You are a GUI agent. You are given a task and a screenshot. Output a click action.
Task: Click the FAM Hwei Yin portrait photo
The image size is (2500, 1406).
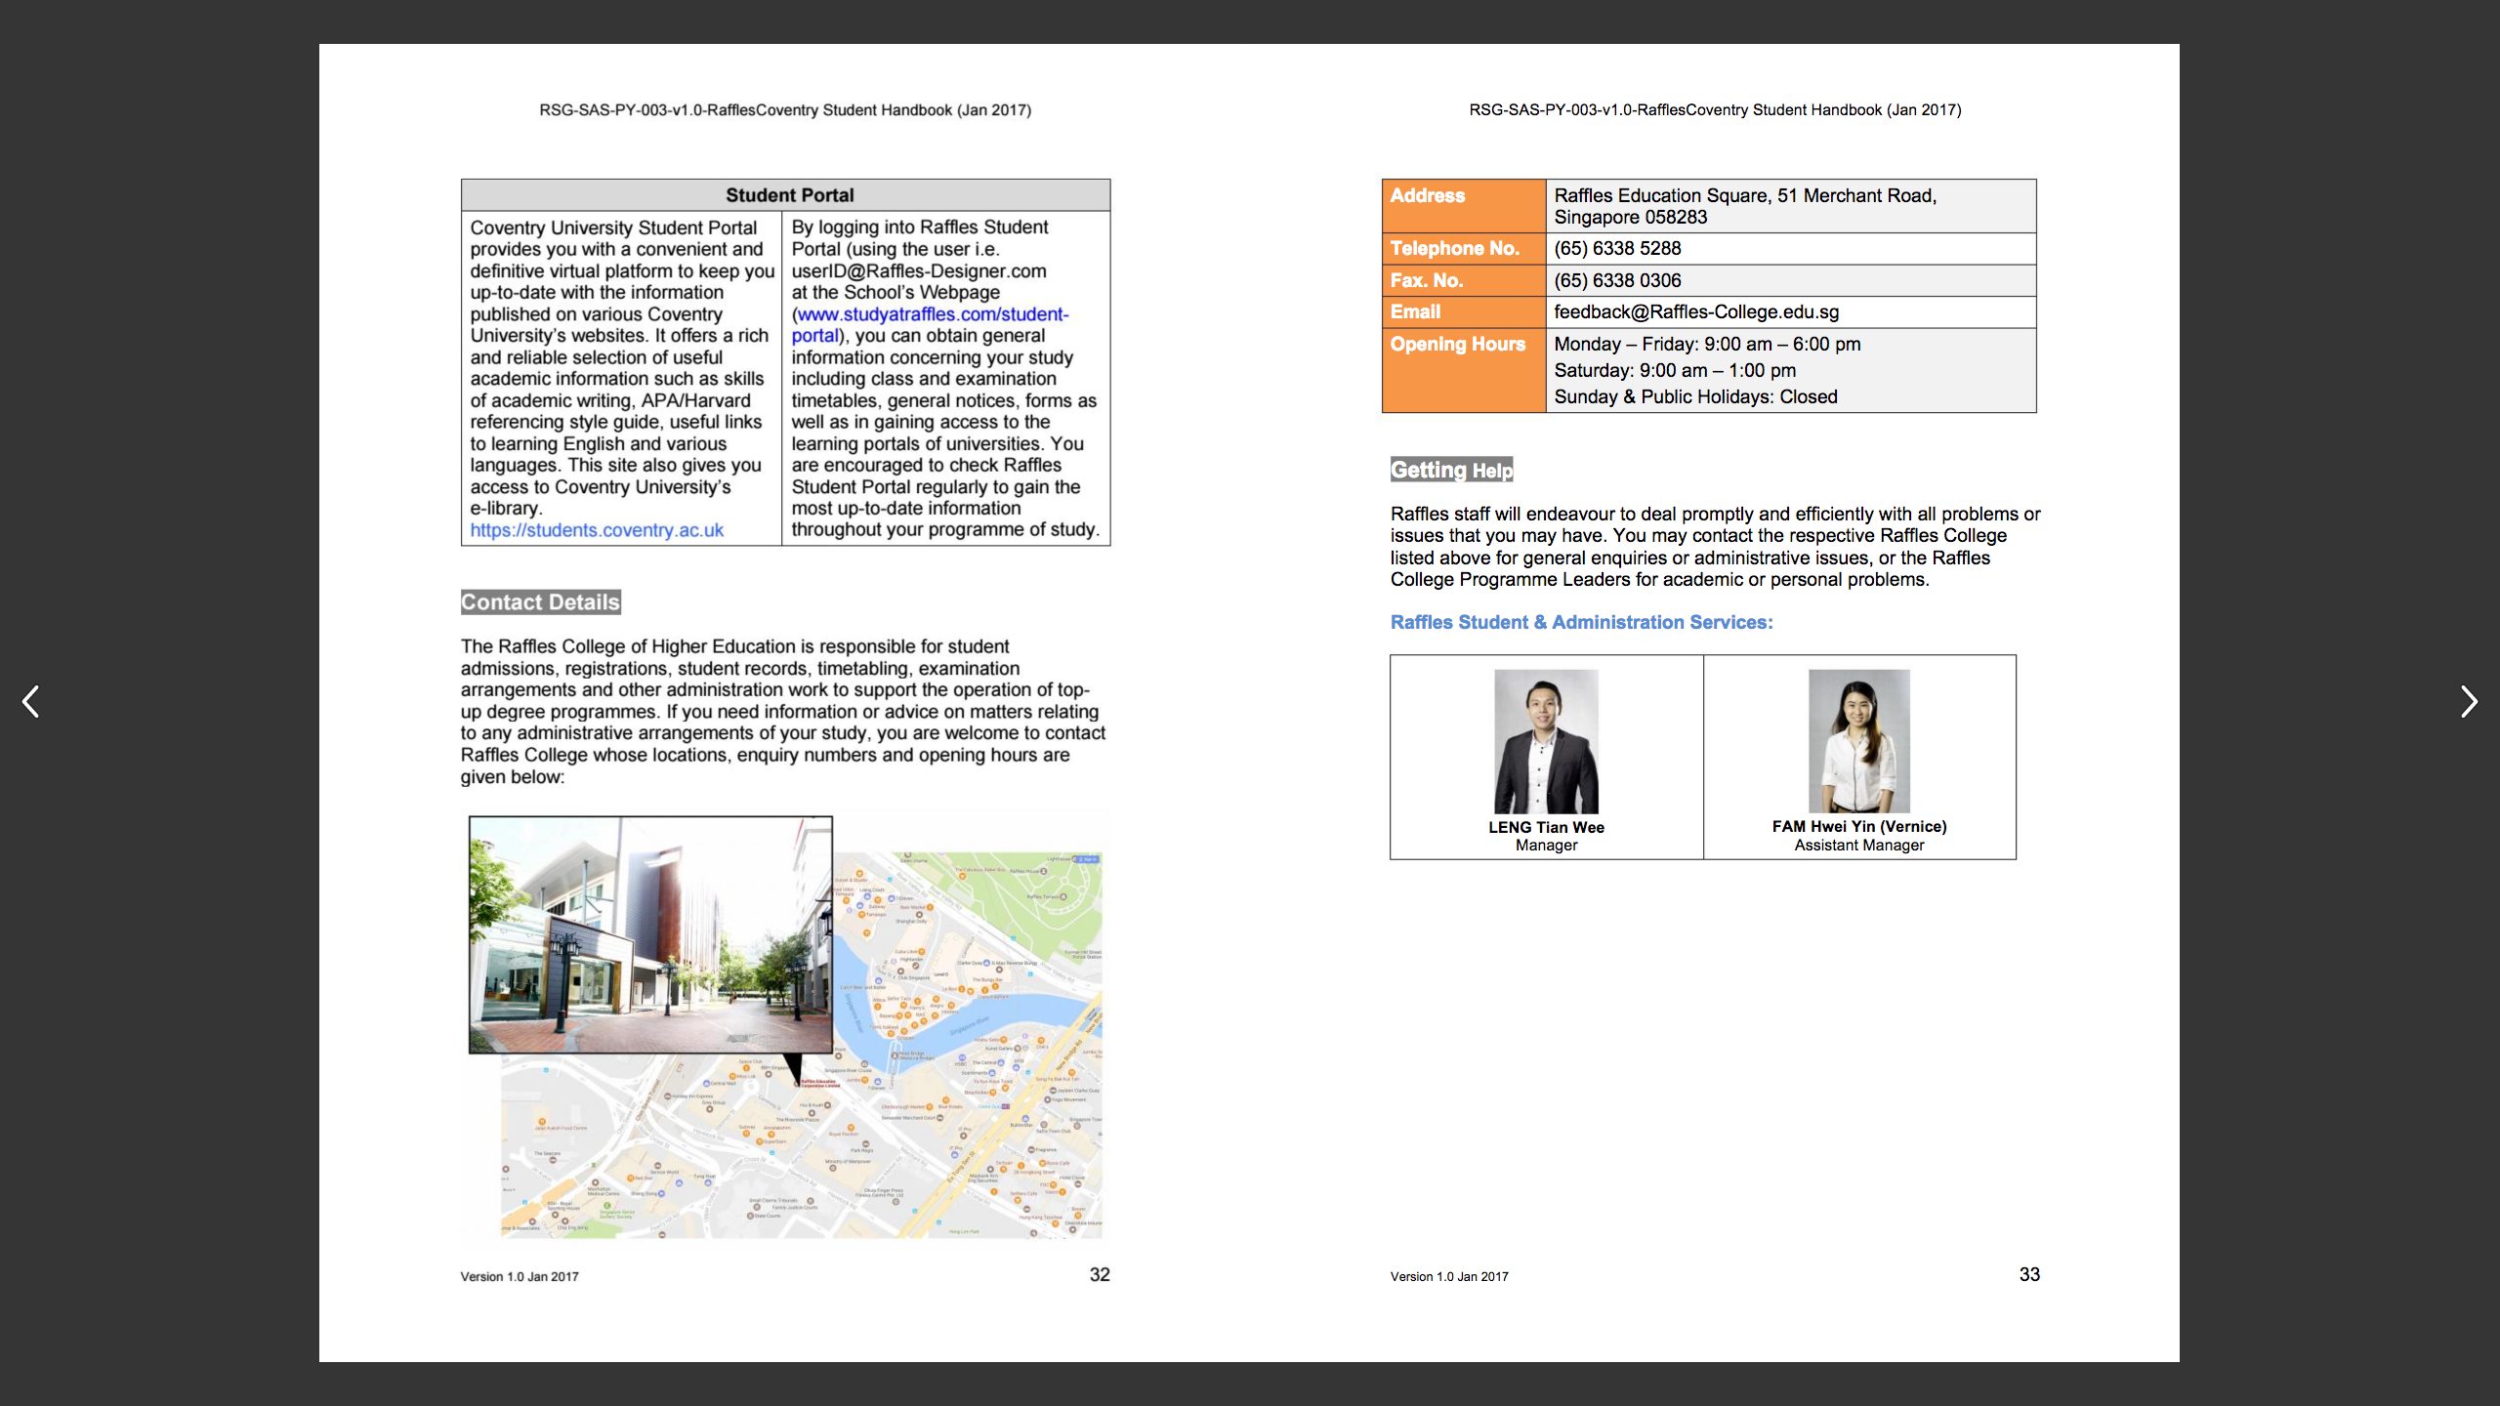pos(1858,740)
